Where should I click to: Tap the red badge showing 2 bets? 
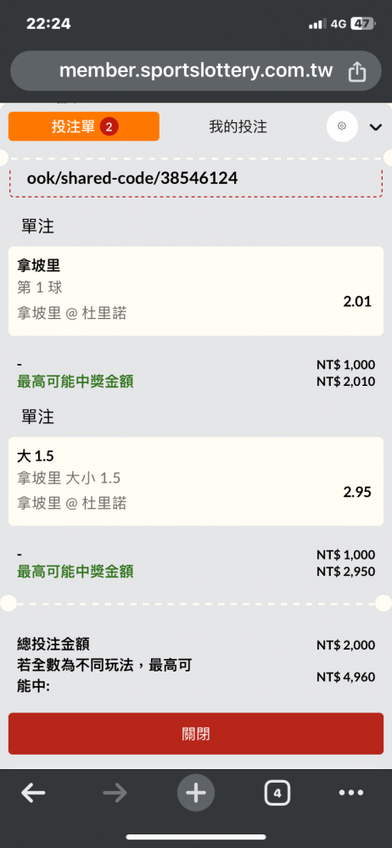click(x=109, y=126)
